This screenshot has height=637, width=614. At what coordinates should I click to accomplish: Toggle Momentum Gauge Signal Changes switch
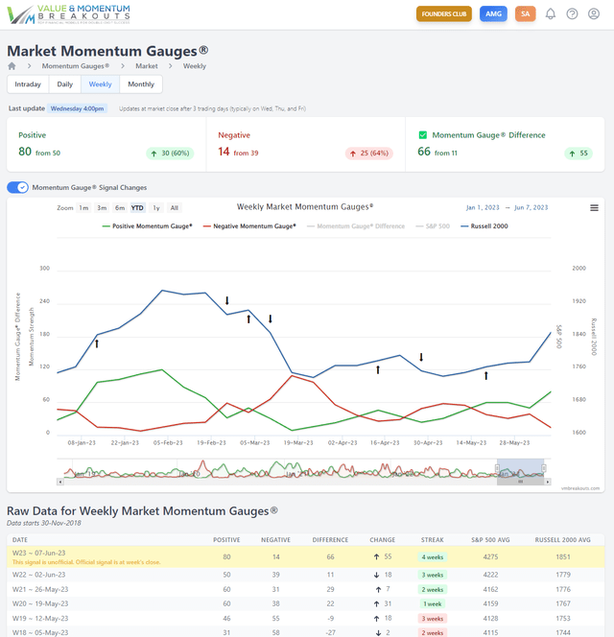coord(17,187)
